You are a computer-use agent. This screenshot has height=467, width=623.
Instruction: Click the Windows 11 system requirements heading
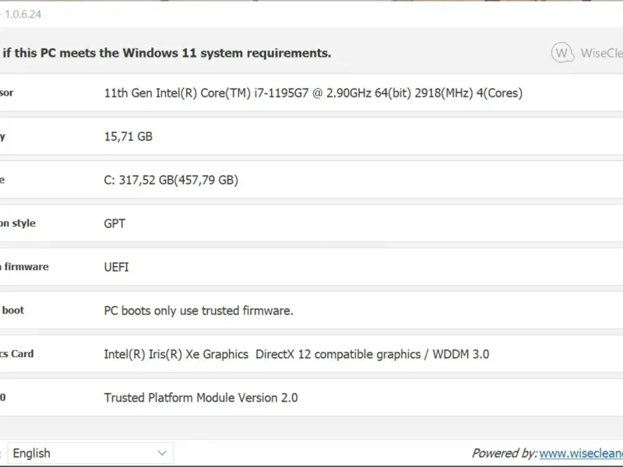tap(167, 53)
